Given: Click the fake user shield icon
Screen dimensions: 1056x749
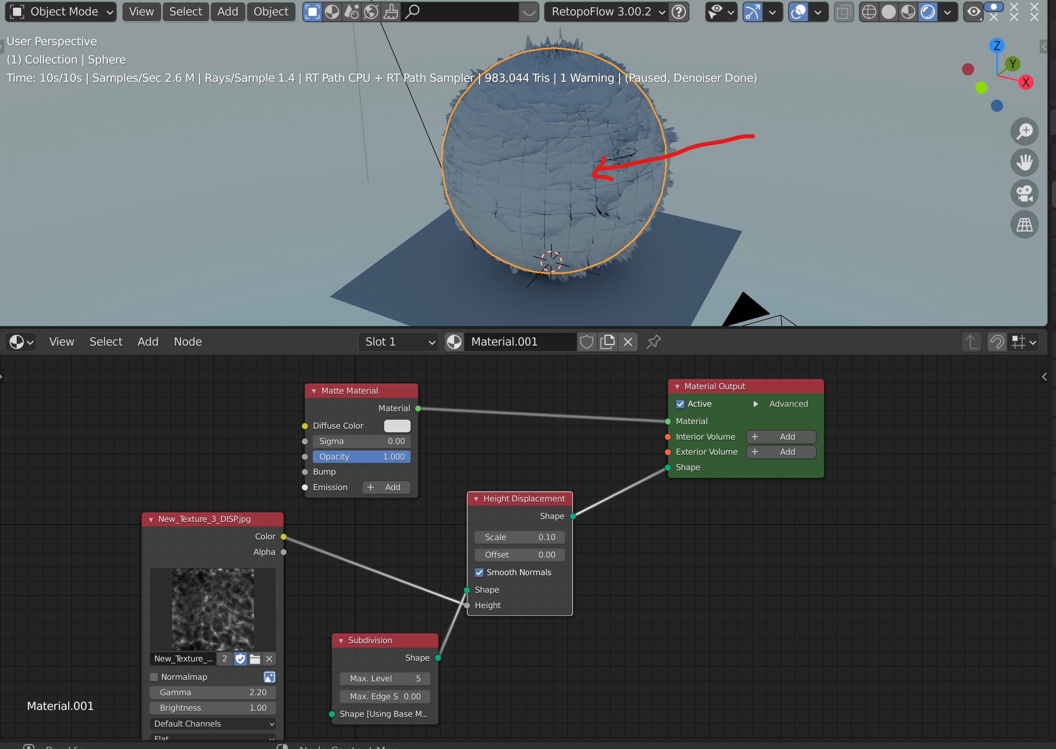Looking at the screenshot, I should [x=586, y=342].
